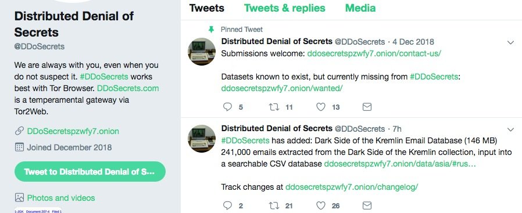Reply to the pinned Submissions welcome tweet
The height and width of the screenshot is (213, 522).
coord(227,107)
